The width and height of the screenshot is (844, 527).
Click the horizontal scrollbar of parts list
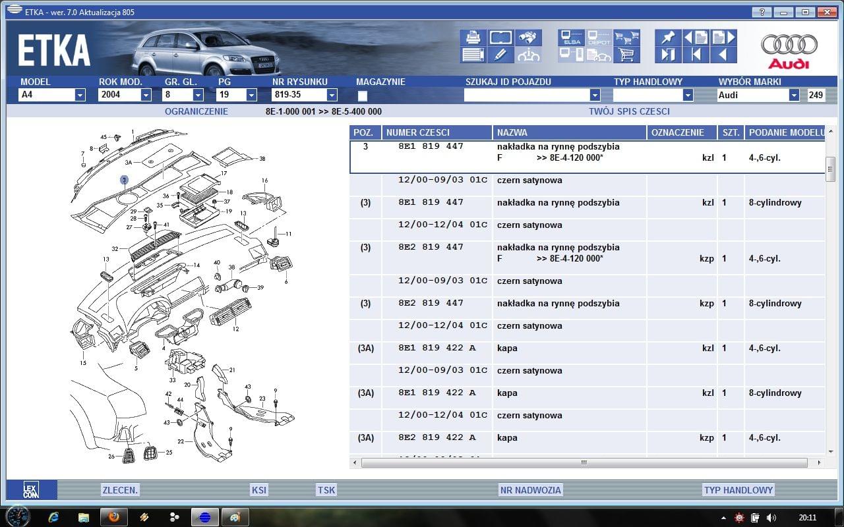584,463
